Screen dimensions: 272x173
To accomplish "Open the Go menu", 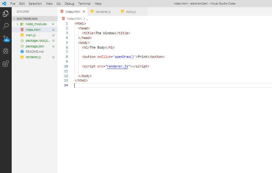I will [59, 4].
